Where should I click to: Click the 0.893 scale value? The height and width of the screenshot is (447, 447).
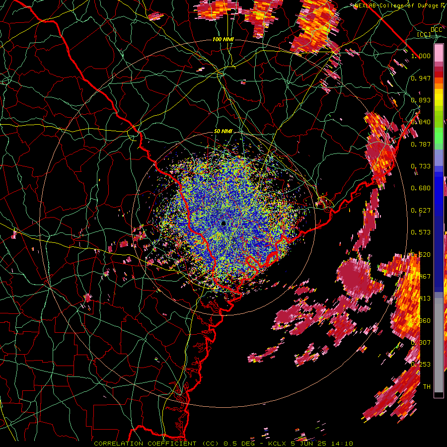click(421, 100)
